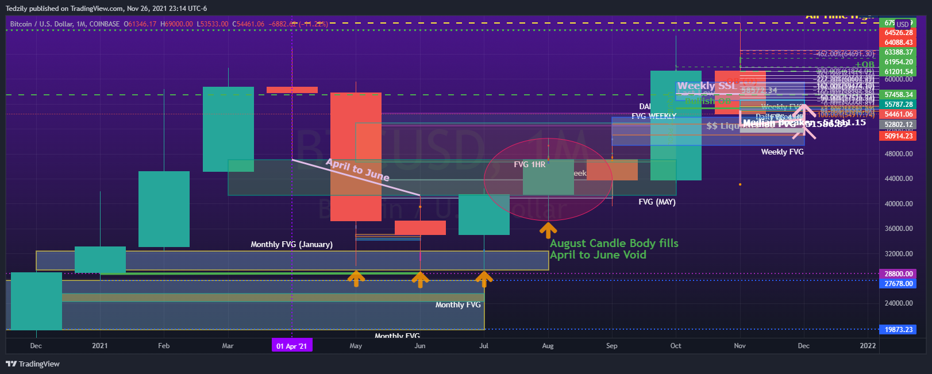The height and width of the screenshot is (374, 932).
Task: Click the low value L53533.00
Action: [x=213, y=24]
